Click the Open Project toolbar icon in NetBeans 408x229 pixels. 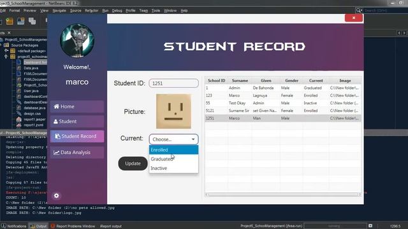coord(21,21)
